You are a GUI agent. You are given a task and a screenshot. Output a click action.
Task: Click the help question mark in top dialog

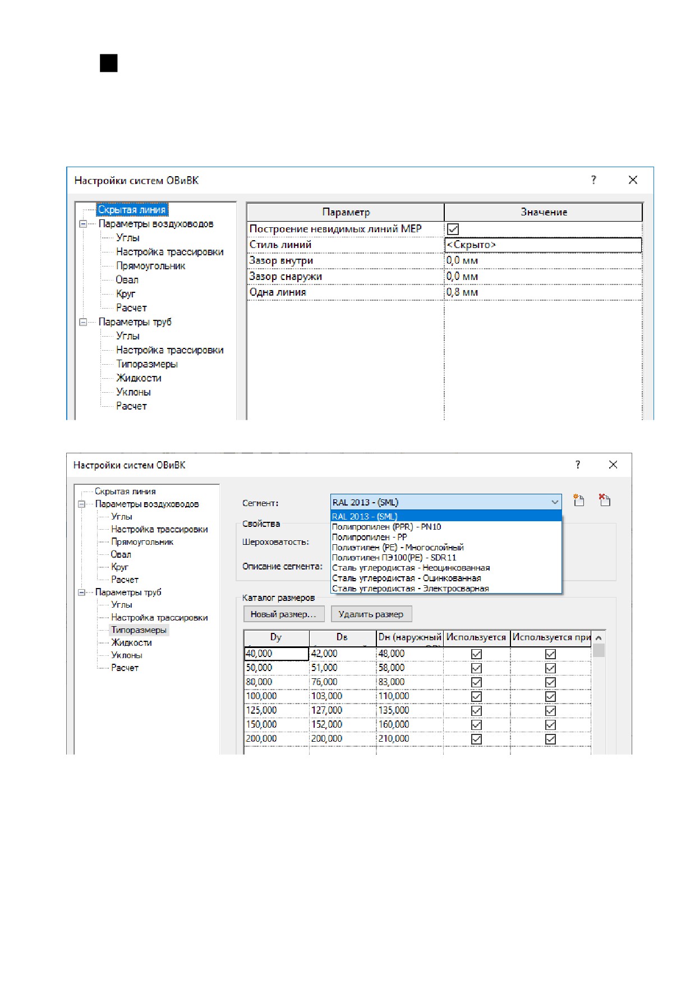[x=593, y=180]
